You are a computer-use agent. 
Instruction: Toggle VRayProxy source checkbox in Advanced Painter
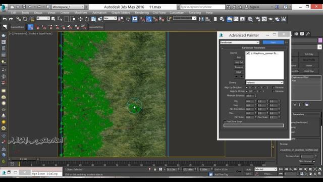tap(248, 53)
